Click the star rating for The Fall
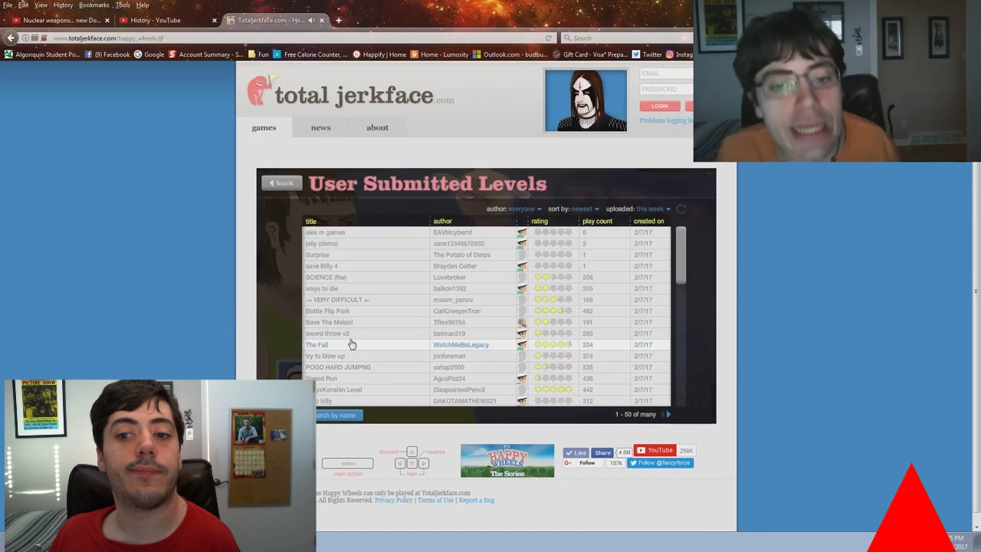981x552 pixels. [x=553, y=344]
